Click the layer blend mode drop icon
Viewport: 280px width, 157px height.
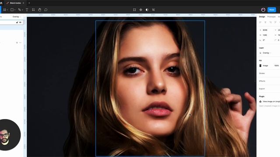point(260,53)
